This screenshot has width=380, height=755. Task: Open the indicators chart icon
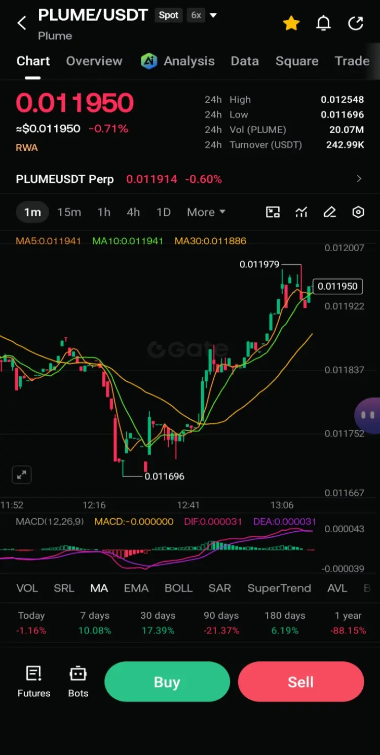point(301,212)
